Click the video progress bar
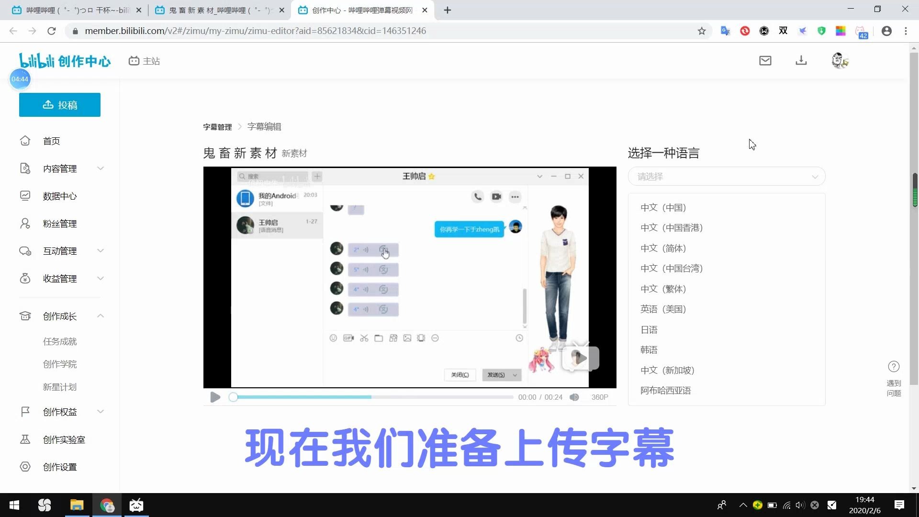The image size is (919, 517). pos(373,397)
